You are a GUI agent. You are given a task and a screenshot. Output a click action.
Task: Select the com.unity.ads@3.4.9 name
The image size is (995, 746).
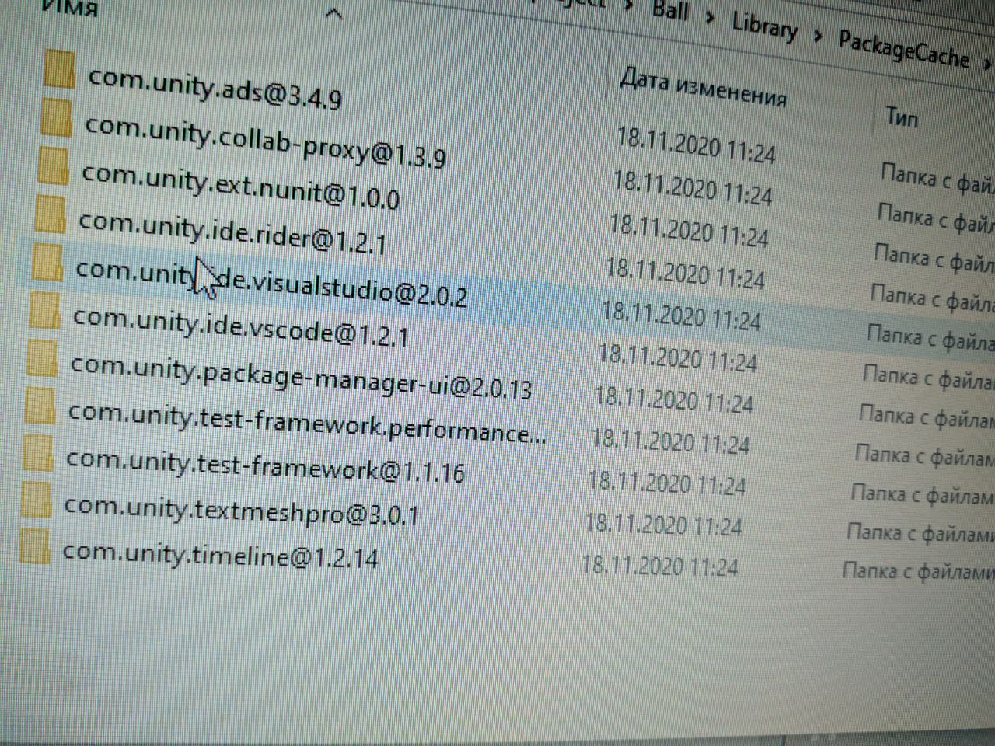[x=215, y=87]
